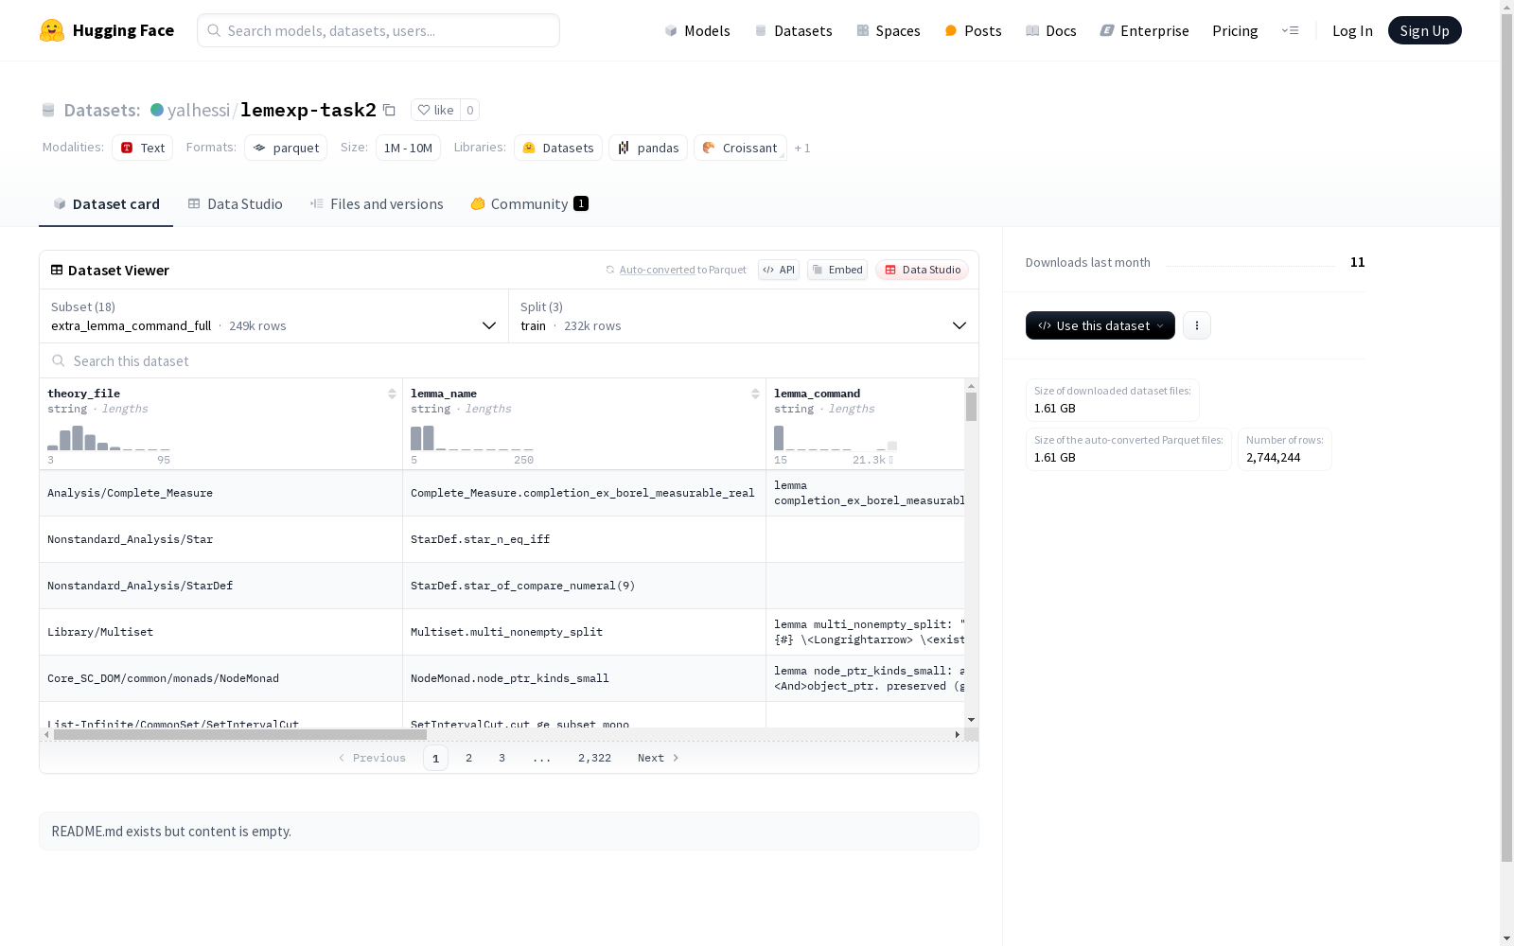Focus the Search this dataset field
The height and width of the screenshot is (946, 1514).
[x=509, y=360]
